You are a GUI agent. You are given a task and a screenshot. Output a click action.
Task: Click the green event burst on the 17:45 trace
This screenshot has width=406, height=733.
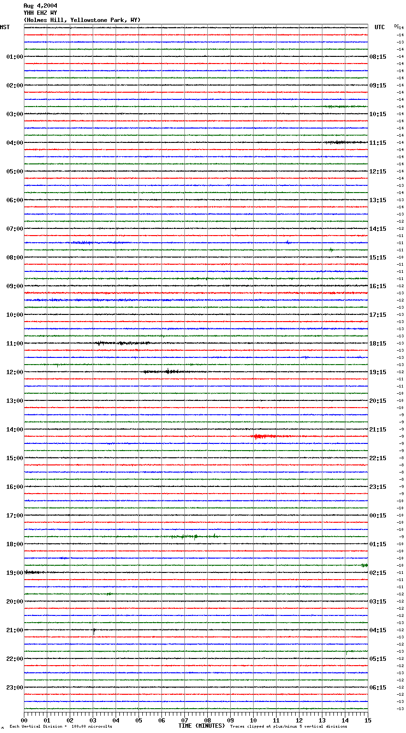point(196,537)
